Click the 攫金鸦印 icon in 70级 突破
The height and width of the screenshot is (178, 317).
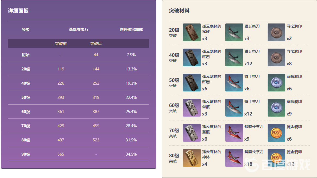tap(276, 133)
